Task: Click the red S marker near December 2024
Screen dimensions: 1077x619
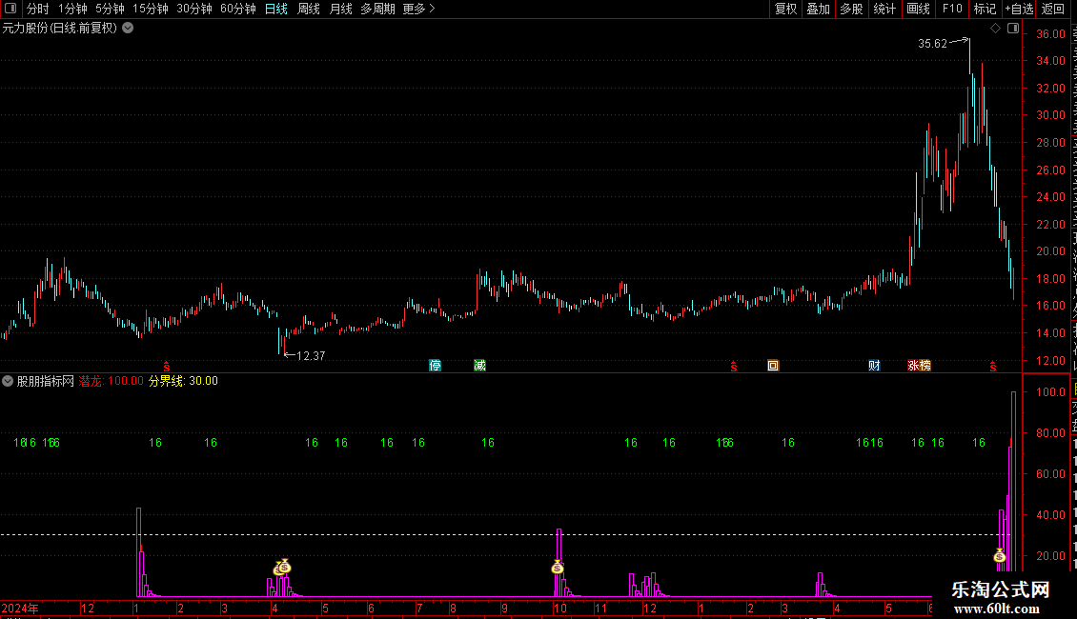Action: tap(166, 368)
